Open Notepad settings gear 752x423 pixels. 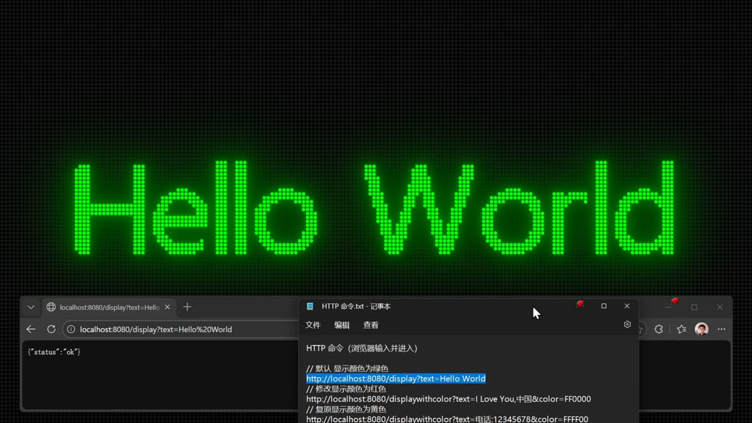(627, 325)
